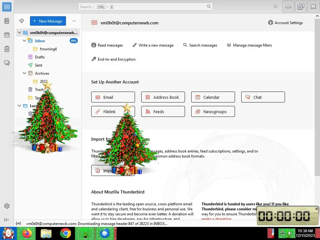Click Read messages
The image size is (320, 240).
click(x=107, y=45)
